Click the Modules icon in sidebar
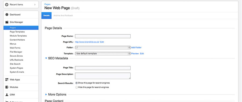Screen dimensions: 242x102 7,87
